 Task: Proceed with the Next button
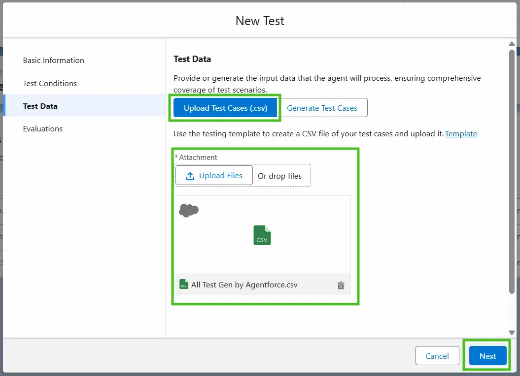click(487, 356)
